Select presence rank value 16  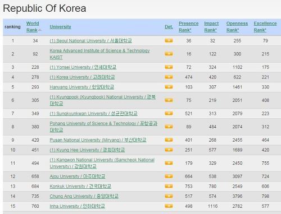pos(189,54)
